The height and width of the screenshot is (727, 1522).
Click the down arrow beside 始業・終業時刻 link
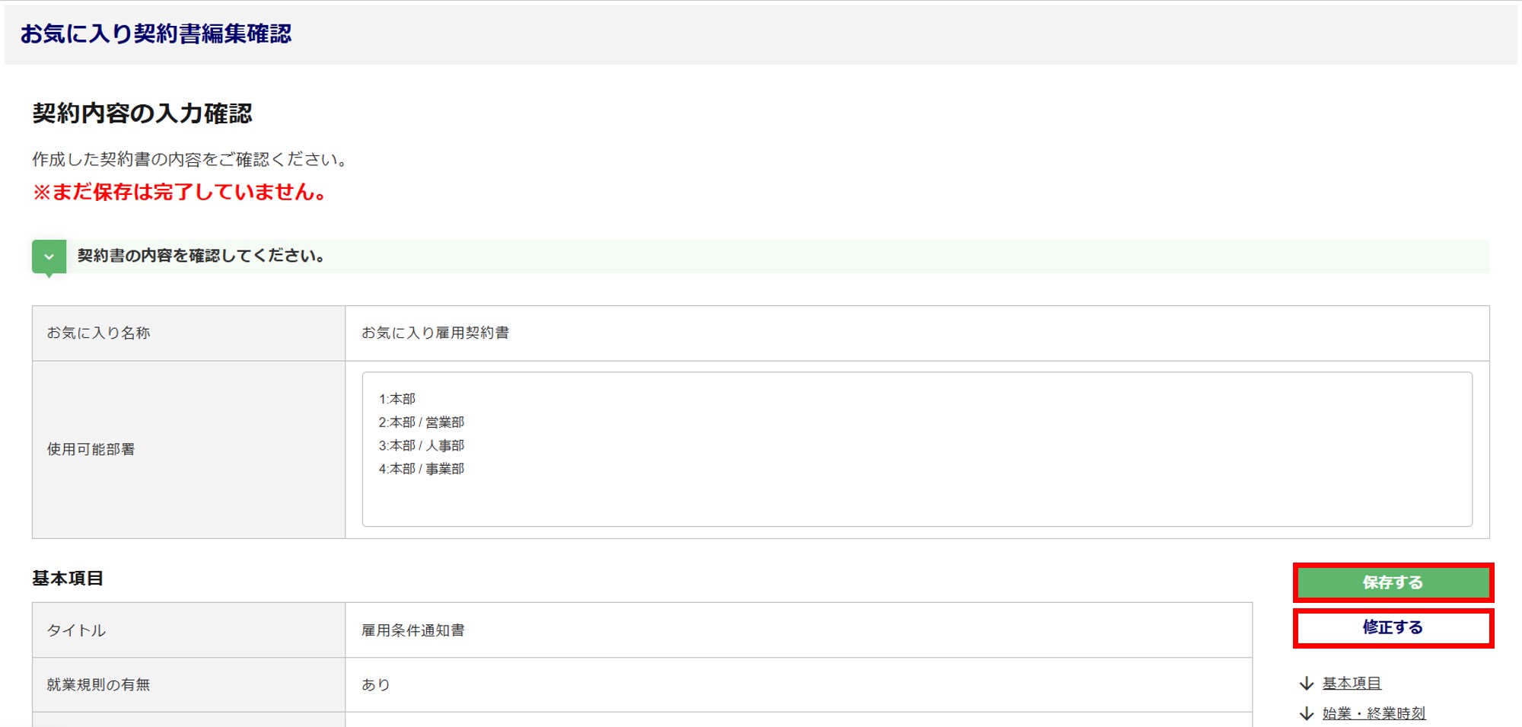[1307, 713]
